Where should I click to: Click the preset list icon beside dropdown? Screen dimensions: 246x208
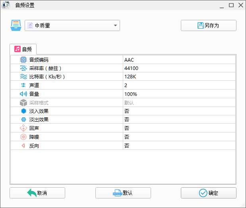tap(16, 25)
